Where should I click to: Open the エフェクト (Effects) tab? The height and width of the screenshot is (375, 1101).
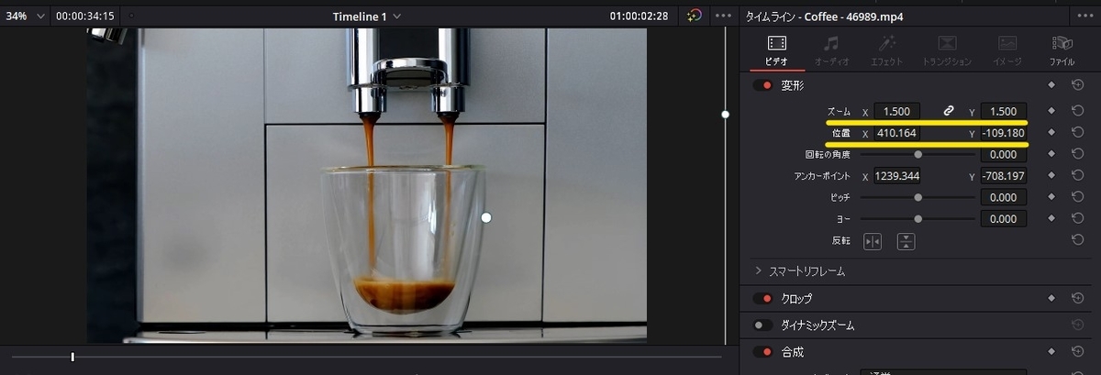tap(887, 50)
